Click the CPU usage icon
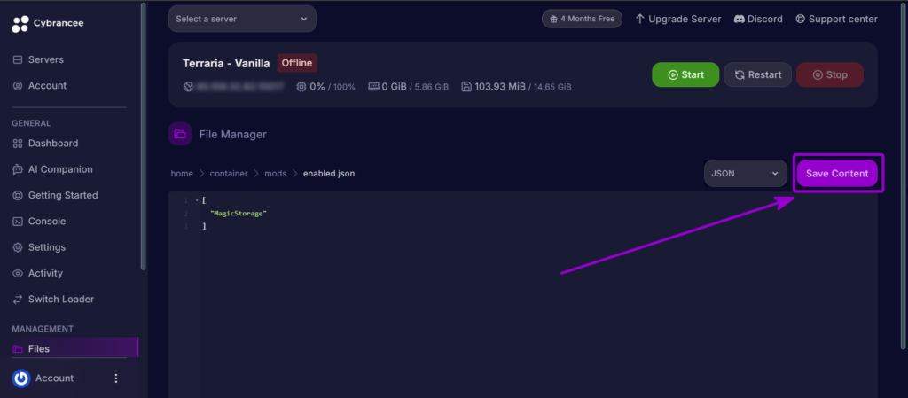 [x=301, y=87]
